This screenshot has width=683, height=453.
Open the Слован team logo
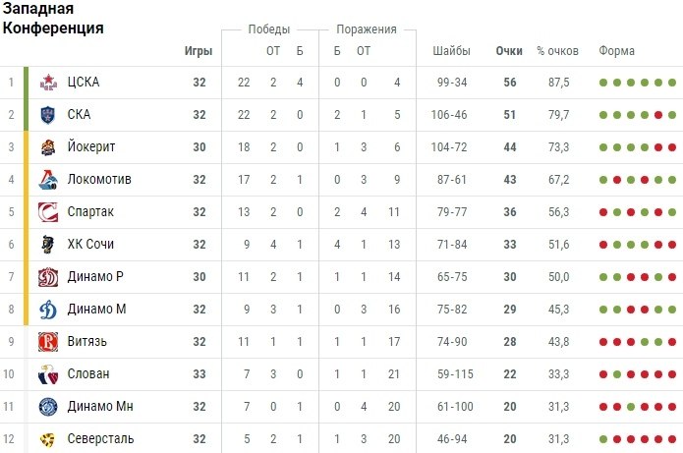(x=48, y=374)
